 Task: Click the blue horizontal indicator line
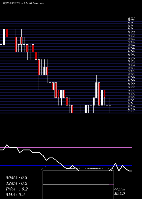(66, 165)
